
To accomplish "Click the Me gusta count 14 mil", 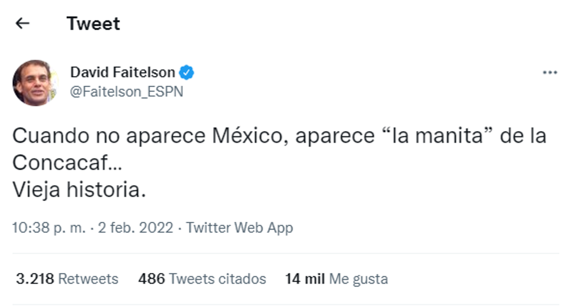I will point(303,279).
